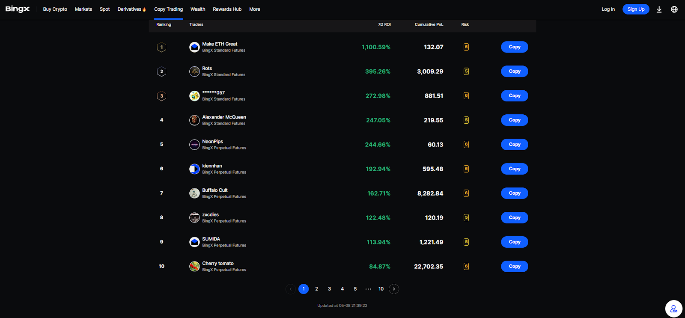685x318 pixels.
Task: Click kiennhan trader avatar
Action: 194,169
